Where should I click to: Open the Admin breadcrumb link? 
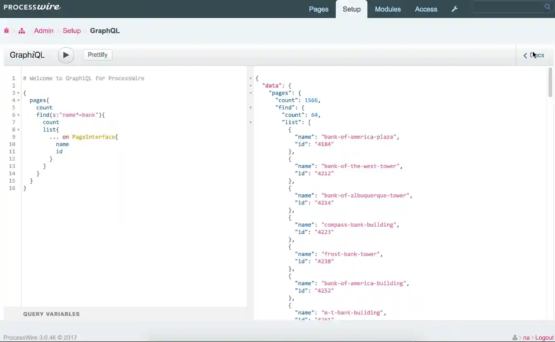[x=43, y=30]
